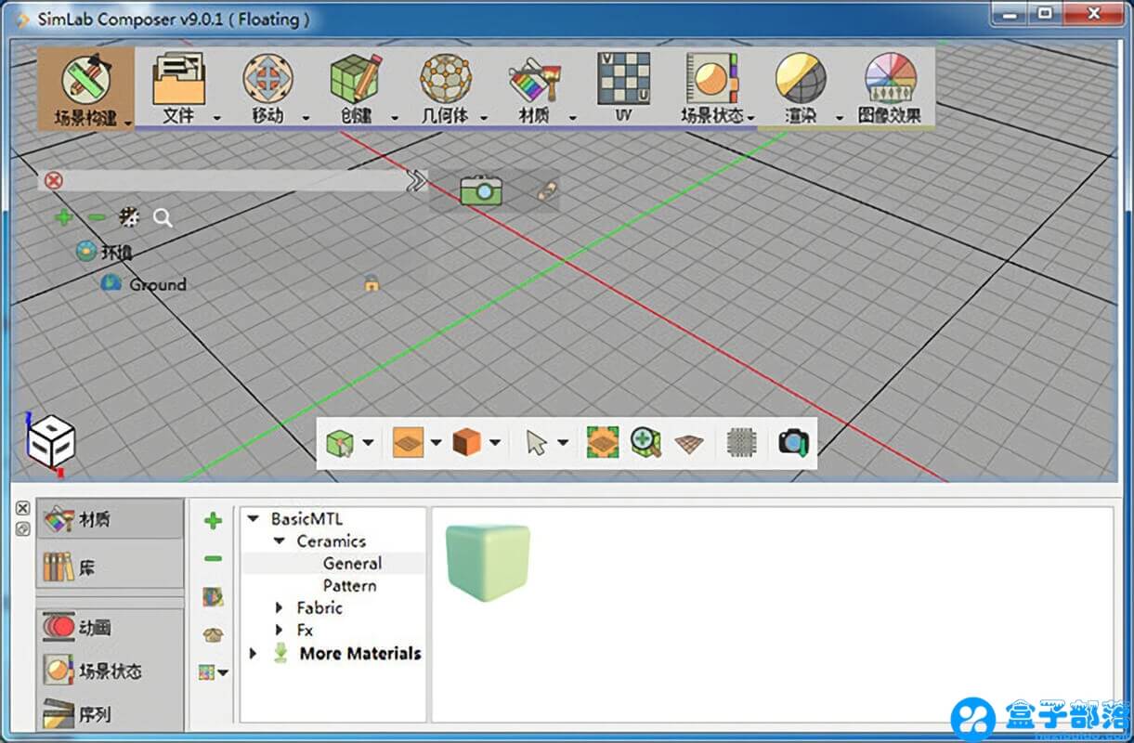Viewport: 1134px width, 743px height.
Task: Open the 文件 menu dropdown arrow
Action: (x=216, y=118)
